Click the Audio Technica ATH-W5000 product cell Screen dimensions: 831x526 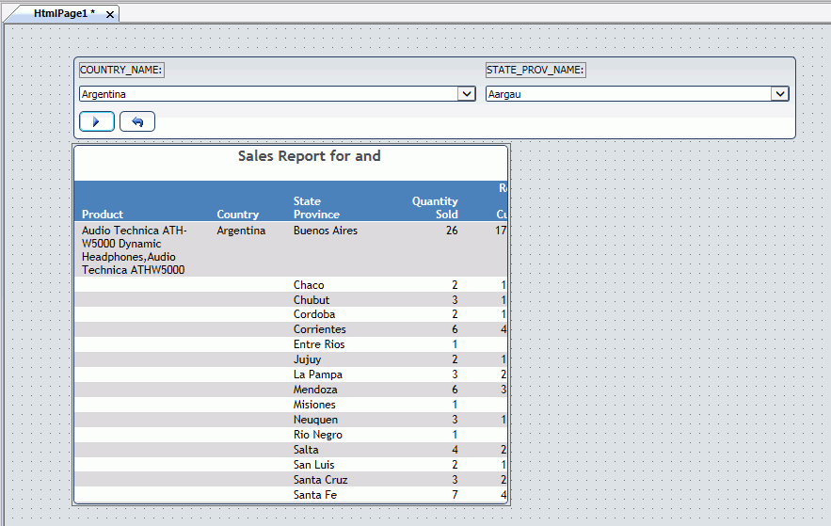tap(134, 250)
